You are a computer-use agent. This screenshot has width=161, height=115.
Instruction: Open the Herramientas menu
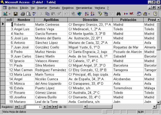[84, 8]
